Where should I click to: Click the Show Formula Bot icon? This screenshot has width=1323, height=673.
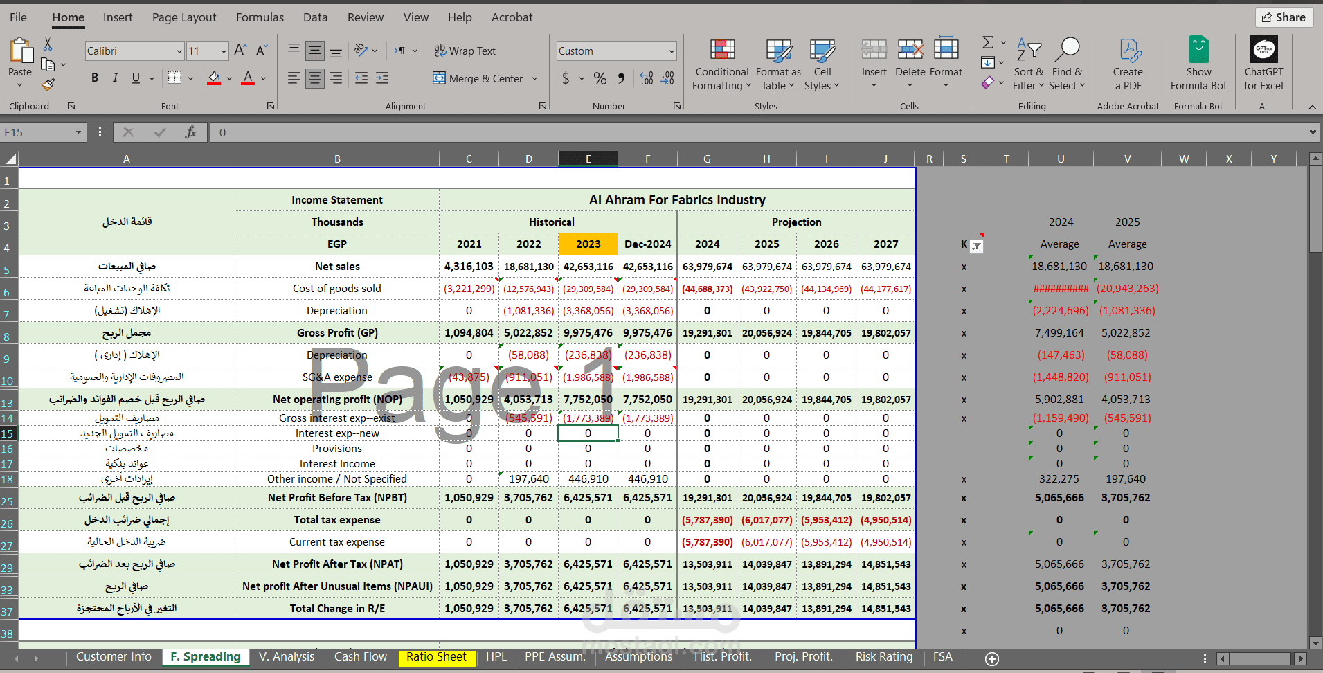tap(1198, 50)
